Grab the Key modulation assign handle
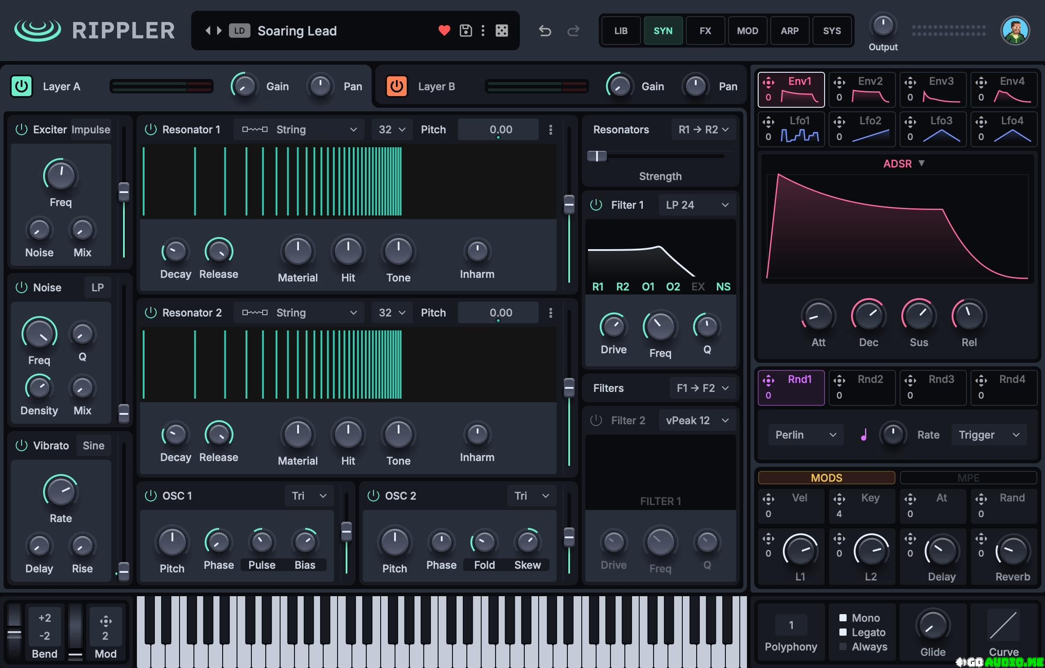 pyautogui.click(x=839, y=499)
